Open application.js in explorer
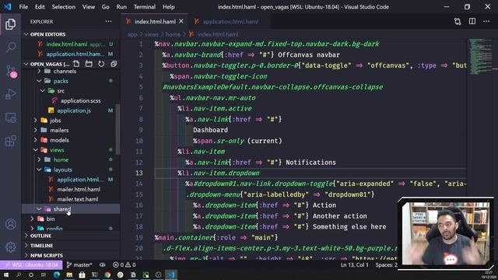This screenshot has height=280, width=498. [x=74, y=110]
